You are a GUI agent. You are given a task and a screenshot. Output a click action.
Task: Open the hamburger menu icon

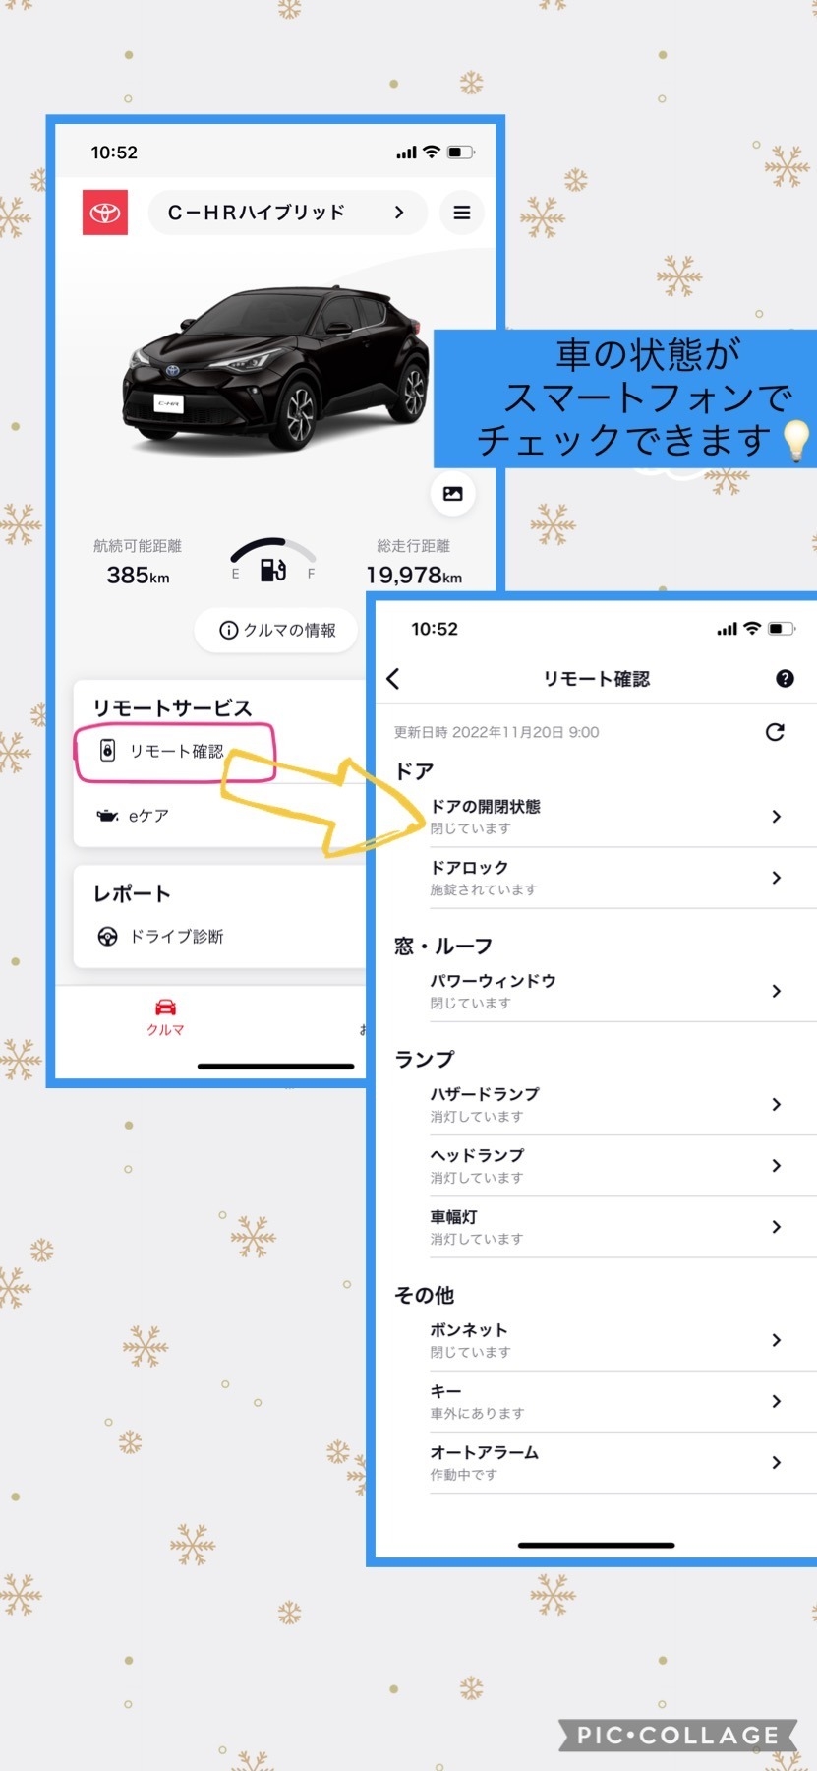pyautogui.click(x=461, y=213)
